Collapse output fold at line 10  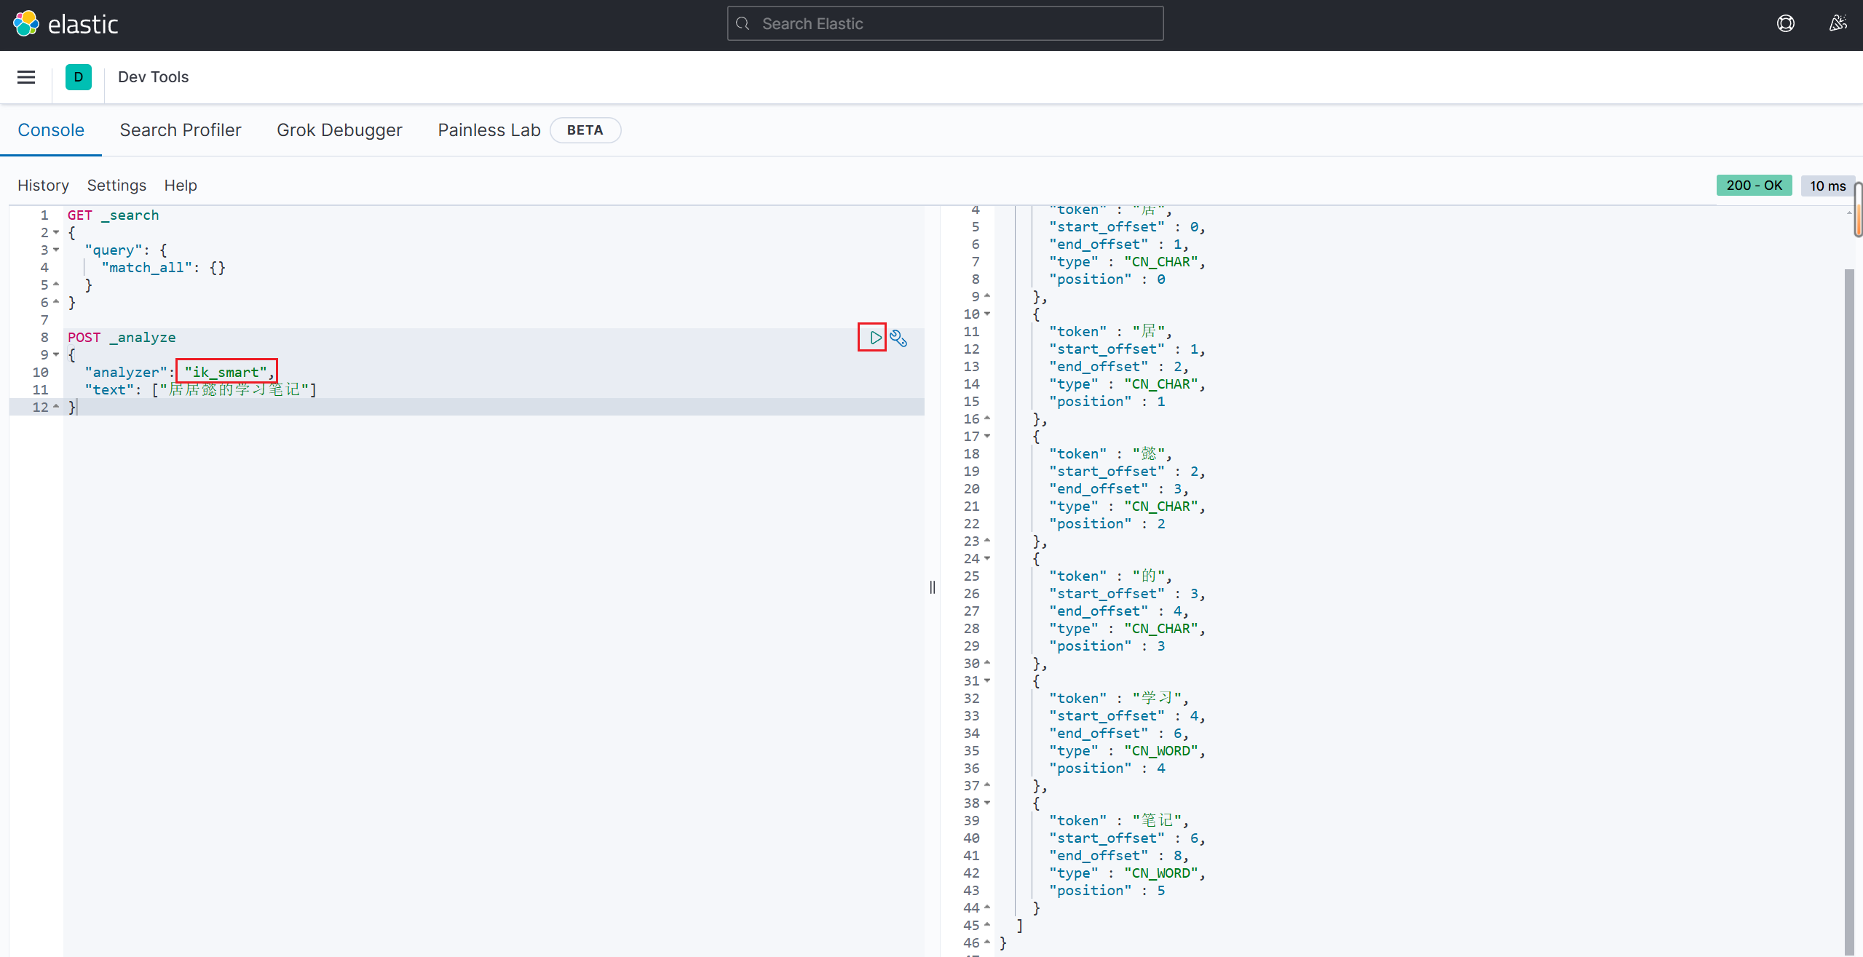[x=987, y=314]
